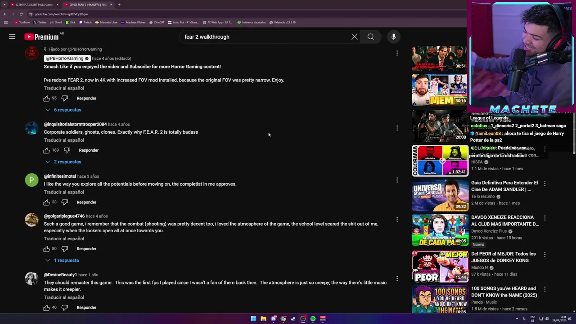Open @PBHorrorGaming channel name badge

coord(67,58)
